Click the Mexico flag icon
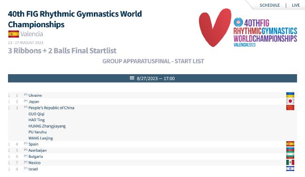Image resolution: width=305 pixels, height=177 pixels. [x=290, y=162]
